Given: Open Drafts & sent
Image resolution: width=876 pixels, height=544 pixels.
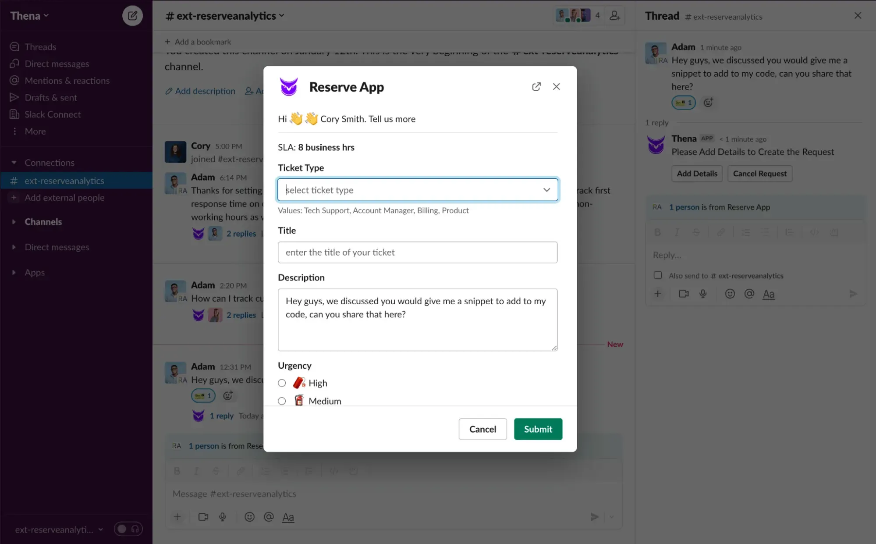Looking at the screenshot, I should click(x=50, y=98).
